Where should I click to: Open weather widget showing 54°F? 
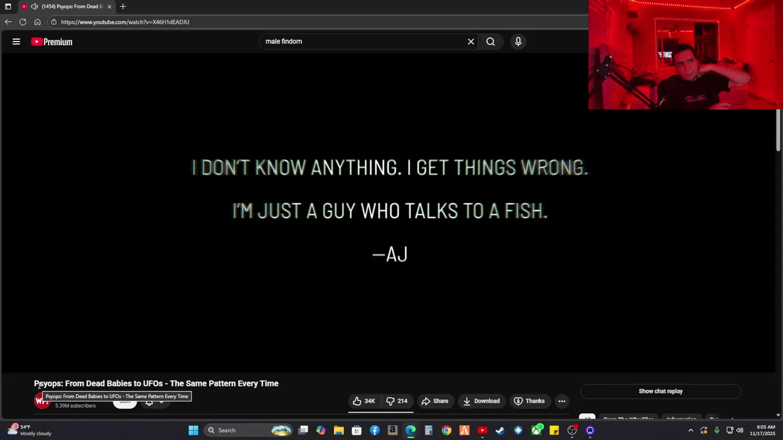(28, 430)
